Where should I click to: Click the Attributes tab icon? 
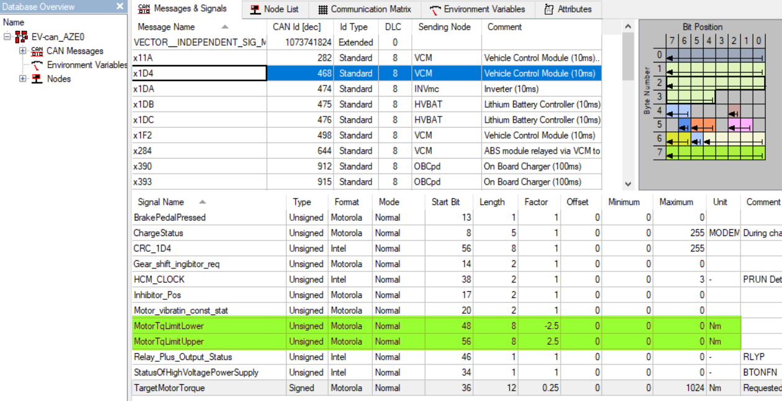coord(549,9)
